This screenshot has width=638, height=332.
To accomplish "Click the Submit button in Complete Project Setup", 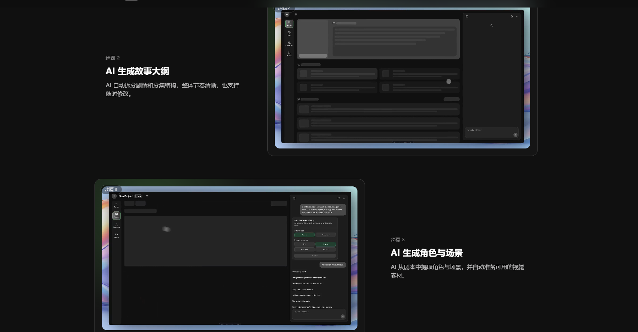I will coord(315,256).
